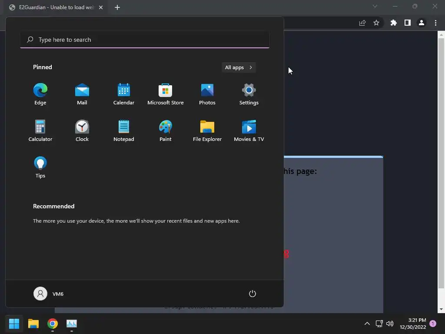Open a new Chrome tab
This screenshot has width=445, height=334.
tap(117, 7)
